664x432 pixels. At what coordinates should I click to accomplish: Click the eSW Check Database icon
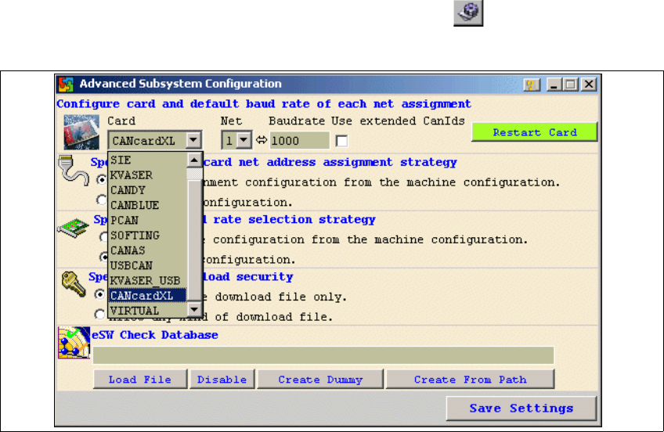click(x=73, y=343)
